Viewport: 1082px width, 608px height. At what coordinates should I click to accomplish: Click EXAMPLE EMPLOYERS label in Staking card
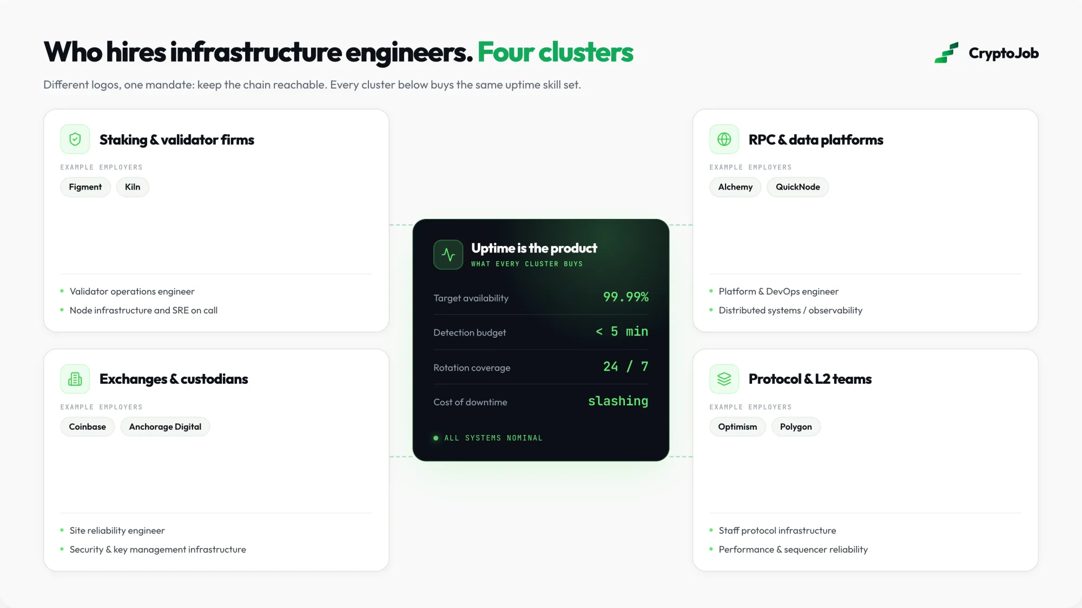101,167
